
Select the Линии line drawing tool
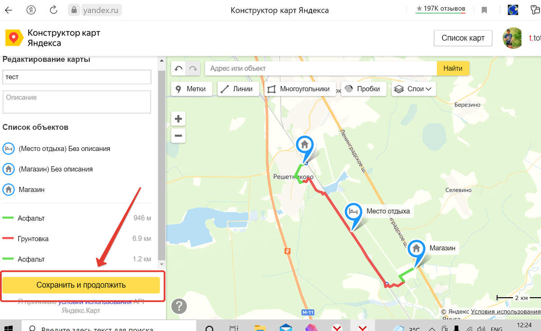pos(238,89)
